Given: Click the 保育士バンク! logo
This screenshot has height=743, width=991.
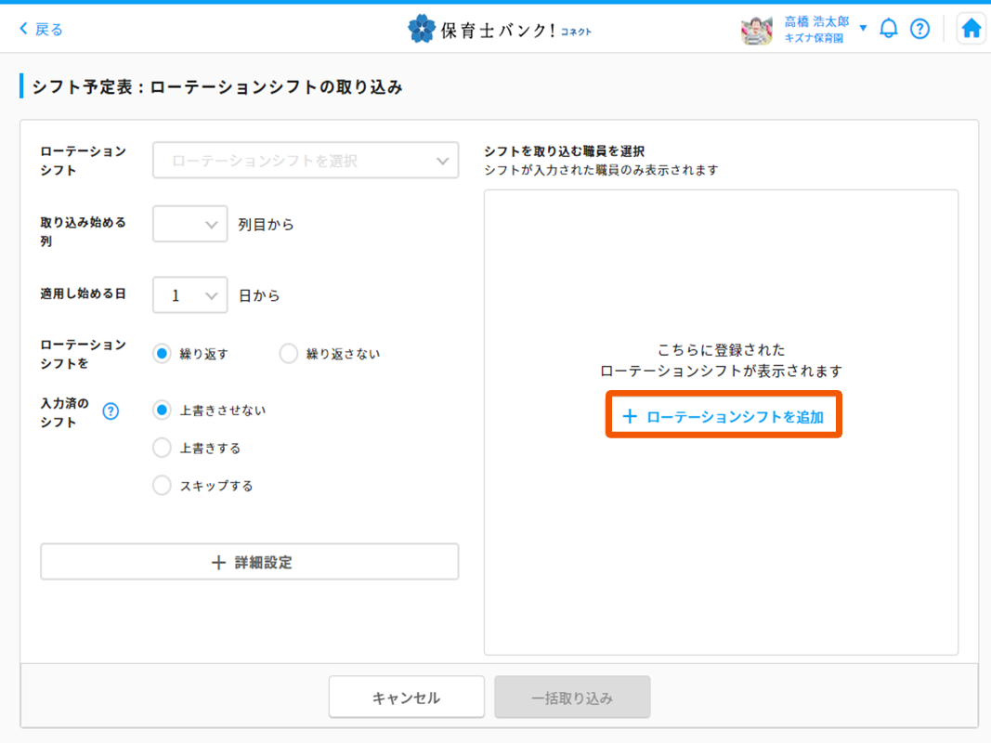Looking at the screenshot, I should pos(499,30).
